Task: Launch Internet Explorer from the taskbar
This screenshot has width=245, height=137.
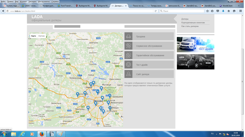Action: point(23,134)
